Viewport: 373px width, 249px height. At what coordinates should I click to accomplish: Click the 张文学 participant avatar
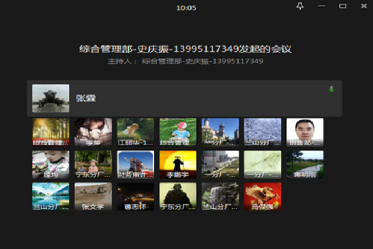click(x=93, y=196)
